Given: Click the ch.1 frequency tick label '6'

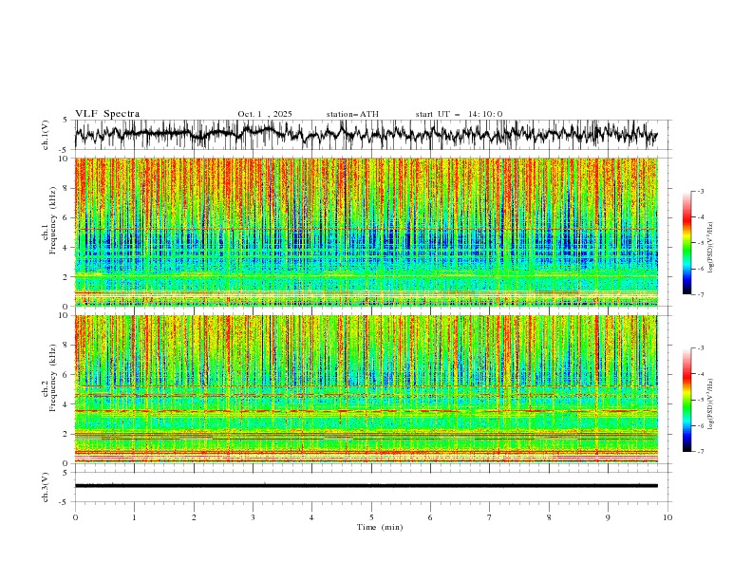Looking at the screenshot, I should [66, 217].
